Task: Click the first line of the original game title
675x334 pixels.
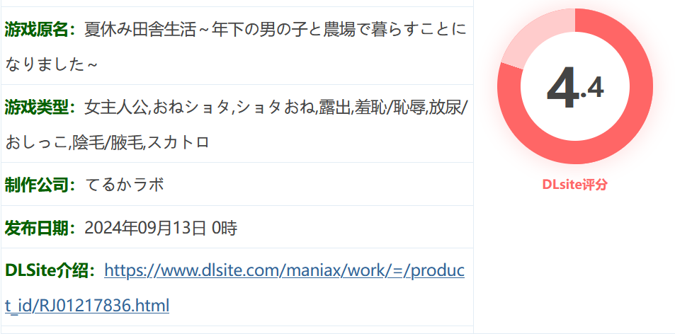Action: click(x=276, y=30)
